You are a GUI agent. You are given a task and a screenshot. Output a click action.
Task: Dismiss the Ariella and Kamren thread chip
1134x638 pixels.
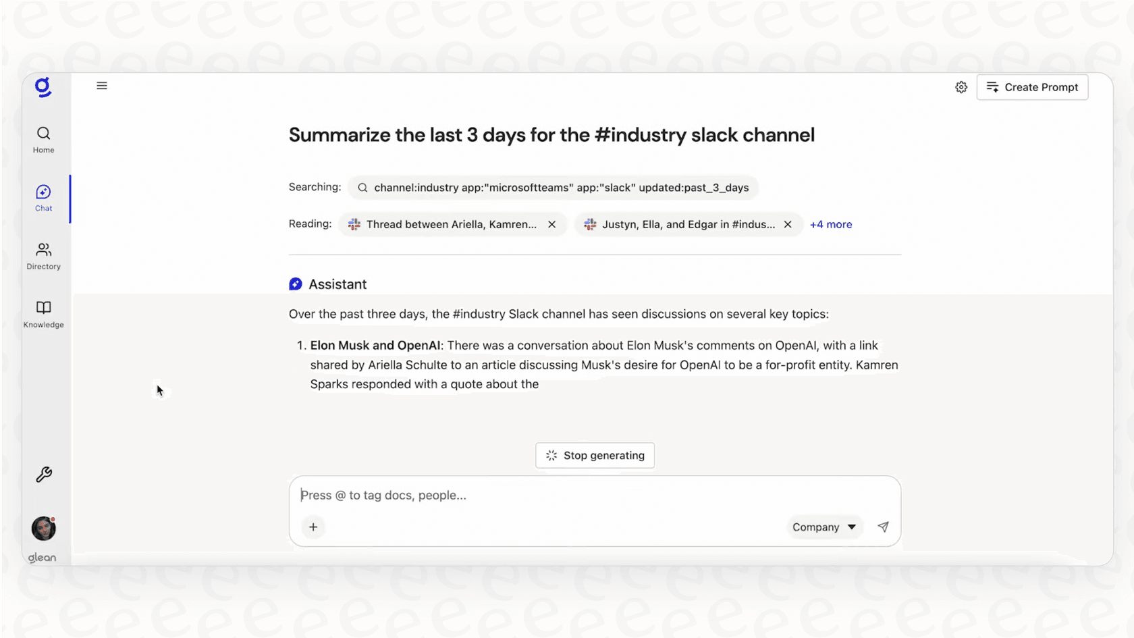(x=552, y=224)
